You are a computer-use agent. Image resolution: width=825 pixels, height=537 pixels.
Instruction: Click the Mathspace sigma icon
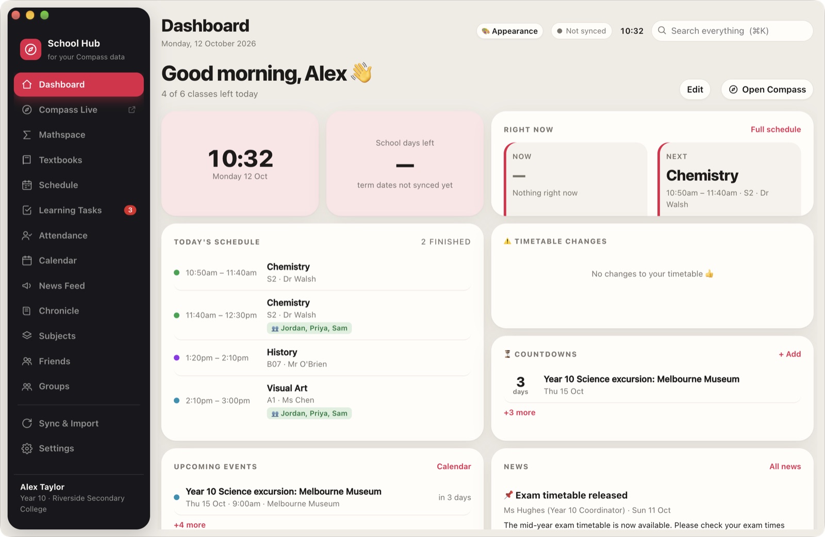tap(27, 135)
